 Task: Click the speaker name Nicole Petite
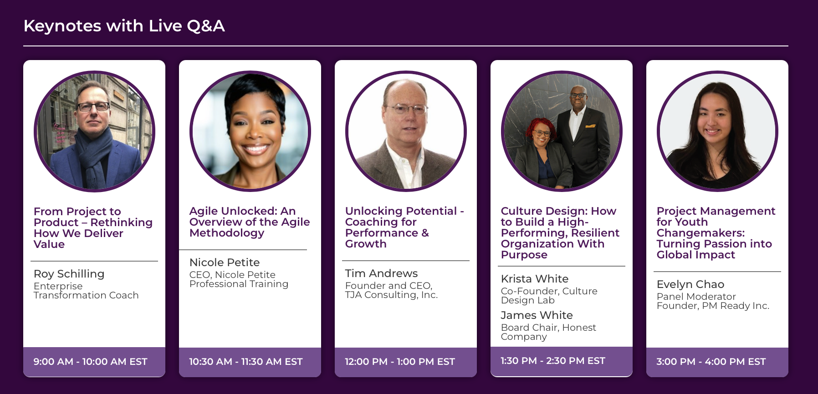[224, 263]
